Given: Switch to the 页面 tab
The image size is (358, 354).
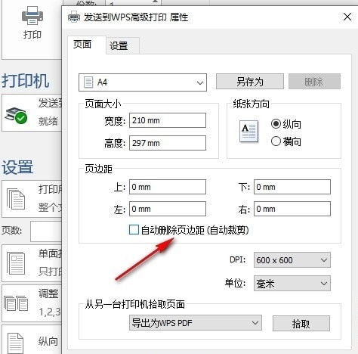Looking at the screenshot, I should click(87, 45).
